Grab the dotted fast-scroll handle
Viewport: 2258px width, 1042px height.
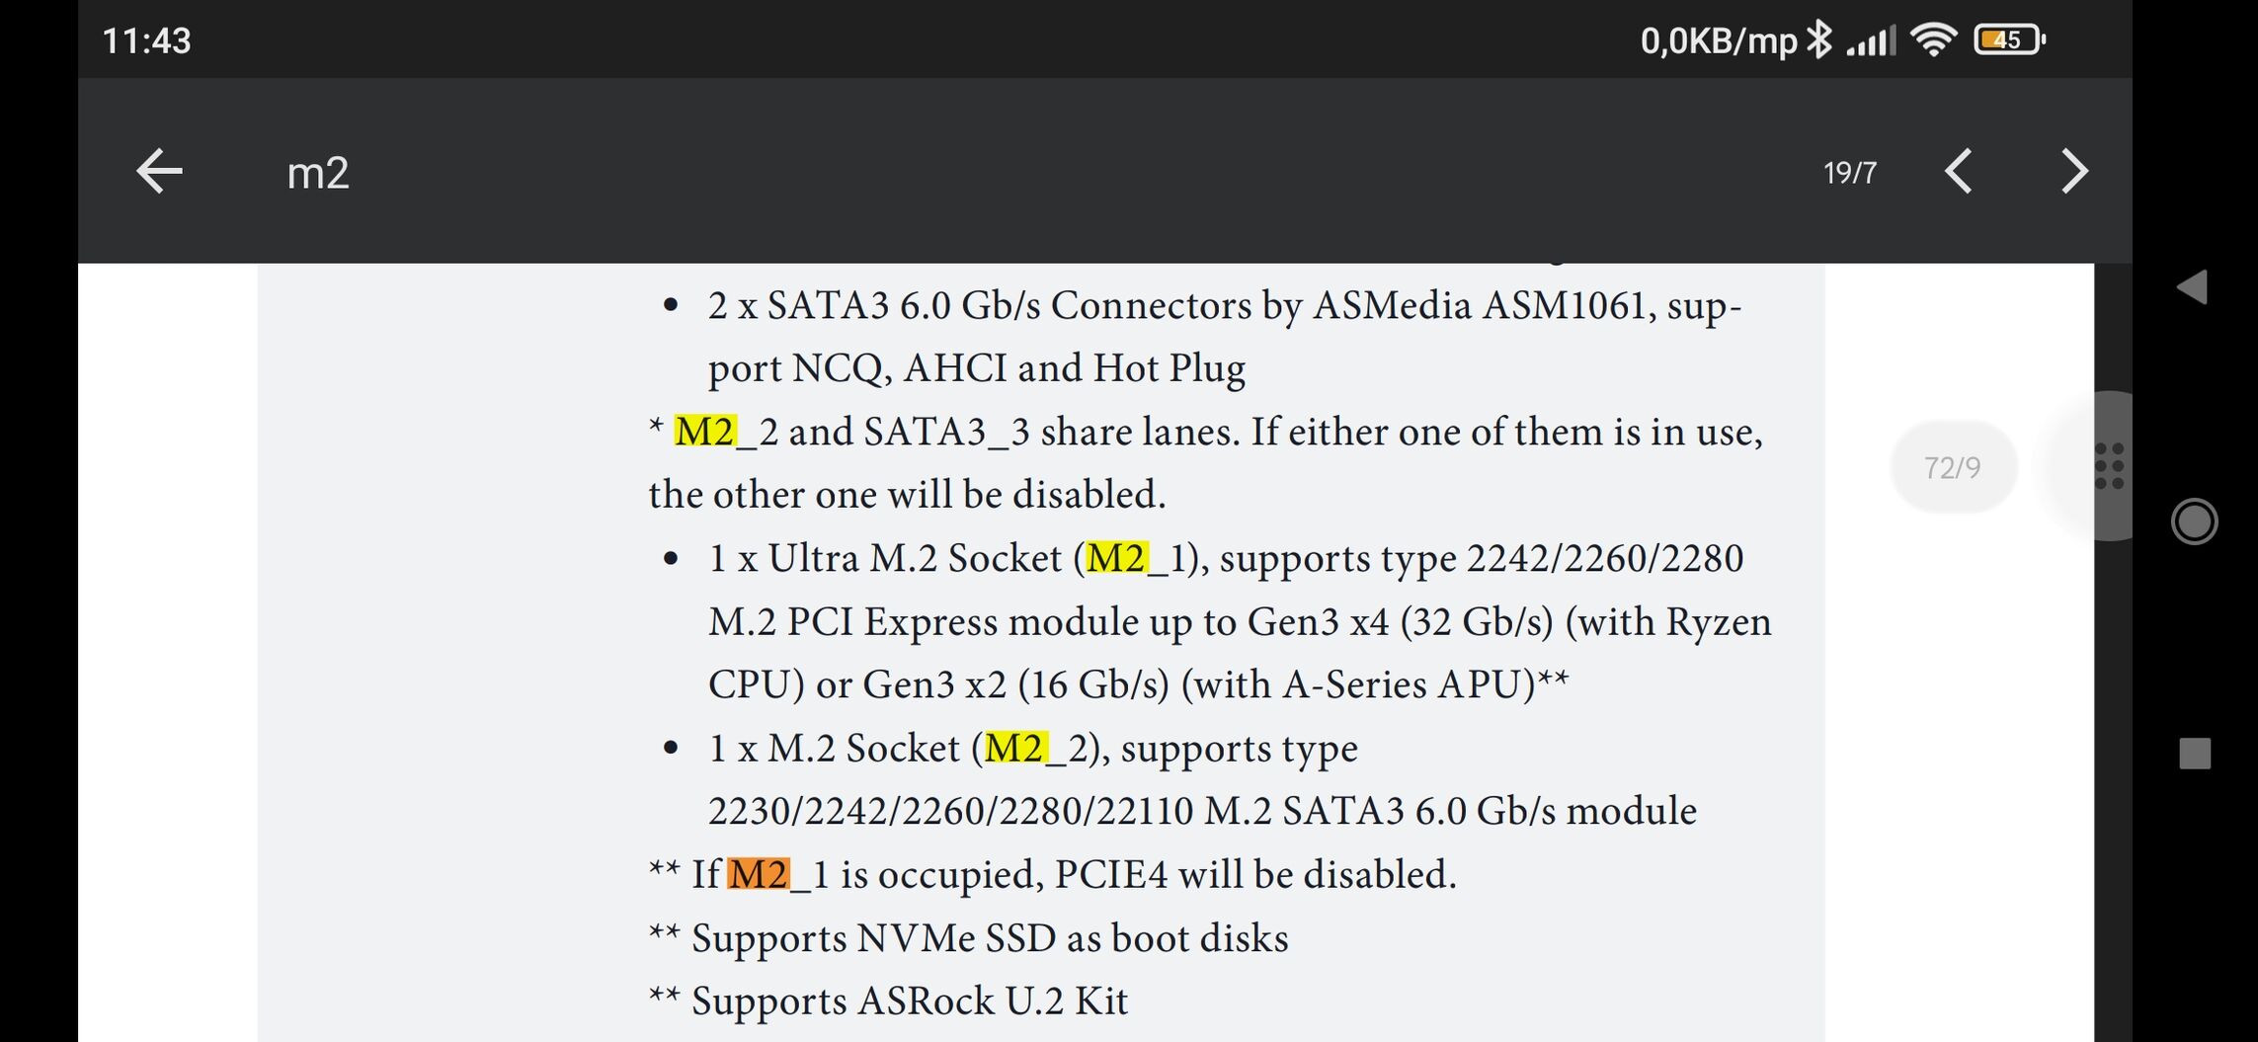[x=2109, y=466]
